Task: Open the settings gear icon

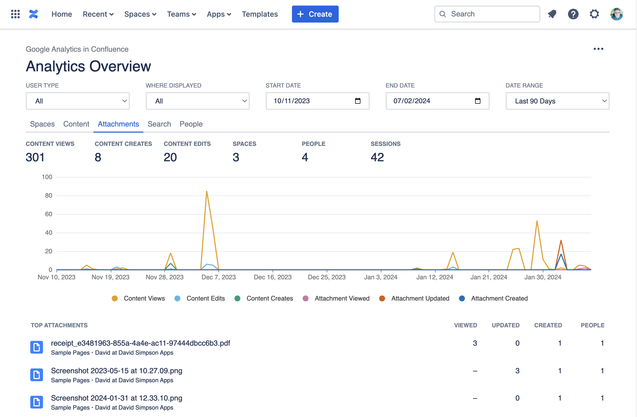Action: (594, 14)
